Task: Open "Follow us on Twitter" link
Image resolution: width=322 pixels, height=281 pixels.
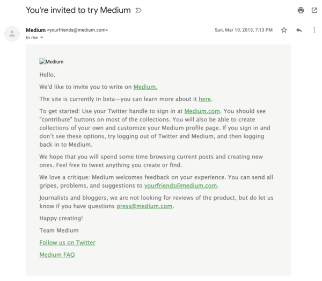Action: click(67, 242)
